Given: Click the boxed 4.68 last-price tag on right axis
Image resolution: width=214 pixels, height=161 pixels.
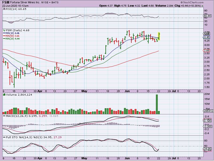Looking at the screenshot, I should click(206, 34).
